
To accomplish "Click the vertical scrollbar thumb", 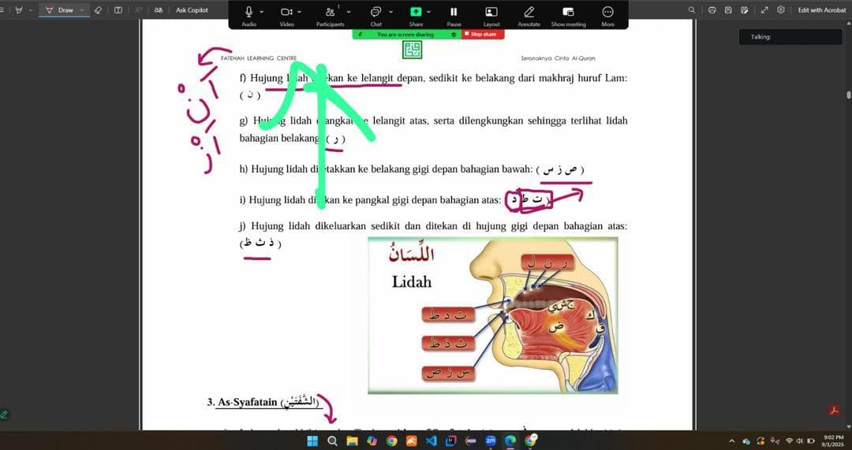I will (848, 95).
